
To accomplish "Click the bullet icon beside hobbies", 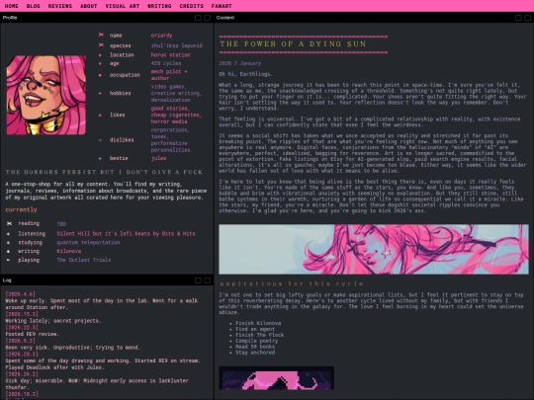I will (100, 93).
